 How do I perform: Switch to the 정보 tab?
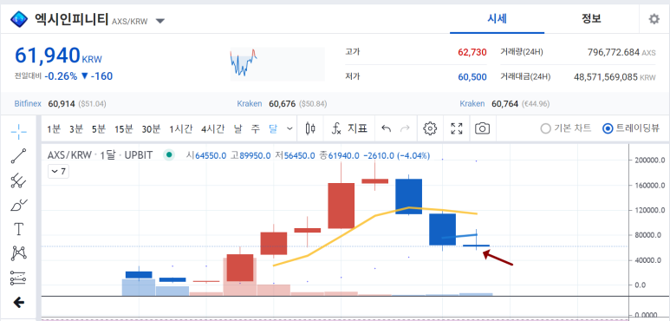(x=591, y=19)
